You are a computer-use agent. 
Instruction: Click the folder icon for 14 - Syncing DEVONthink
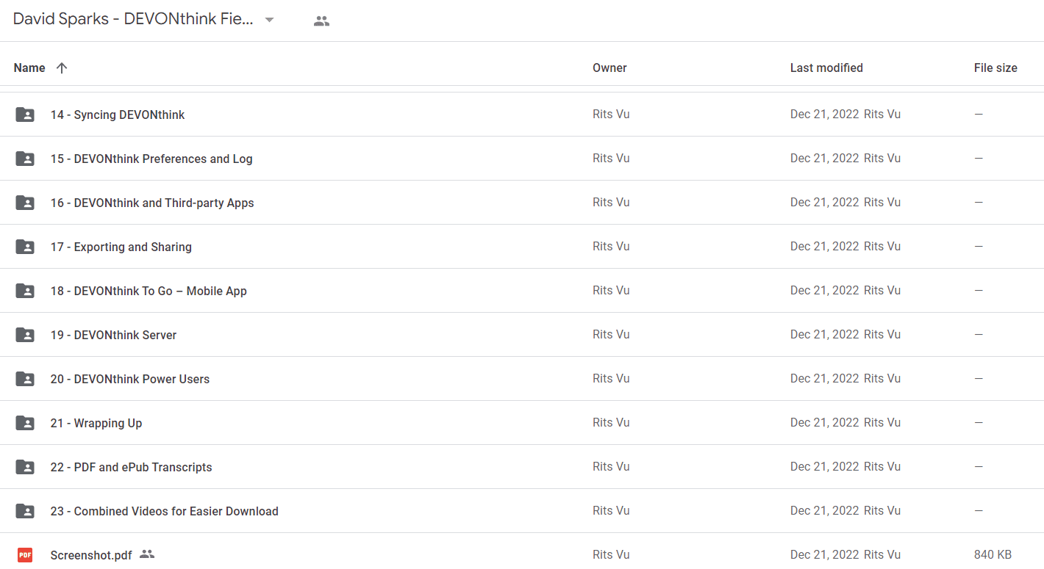pos(25,115)
